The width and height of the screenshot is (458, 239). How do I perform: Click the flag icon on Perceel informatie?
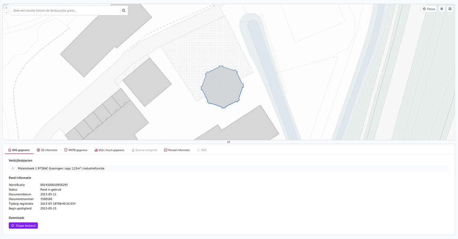tap(166, 150)
